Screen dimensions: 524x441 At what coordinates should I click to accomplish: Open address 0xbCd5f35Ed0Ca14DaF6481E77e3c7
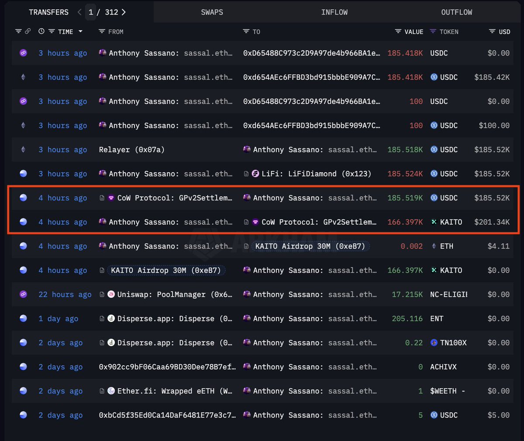click(x=167, y=415)
